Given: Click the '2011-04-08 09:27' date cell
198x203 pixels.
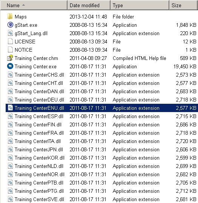Looking at the screenshot, I should click(x=88, y=58).
